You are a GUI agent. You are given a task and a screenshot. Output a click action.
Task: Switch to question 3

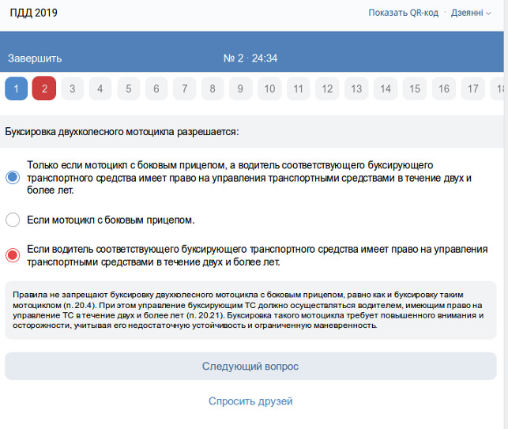pyautogui.click(x=72, y=88)
